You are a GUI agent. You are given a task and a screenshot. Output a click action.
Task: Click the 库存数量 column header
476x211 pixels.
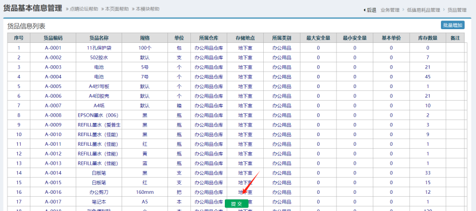click(x=428, y=38)
